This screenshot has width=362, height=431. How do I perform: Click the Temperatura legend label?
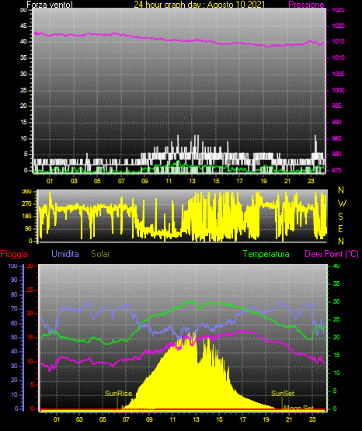point(266,254)
